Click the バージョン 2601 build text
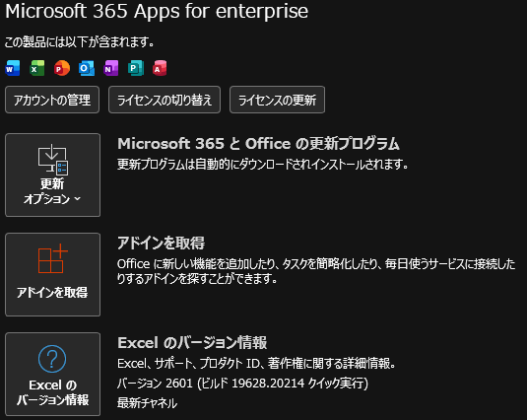This screenshot has height=420, width=527. coord(242,383)
